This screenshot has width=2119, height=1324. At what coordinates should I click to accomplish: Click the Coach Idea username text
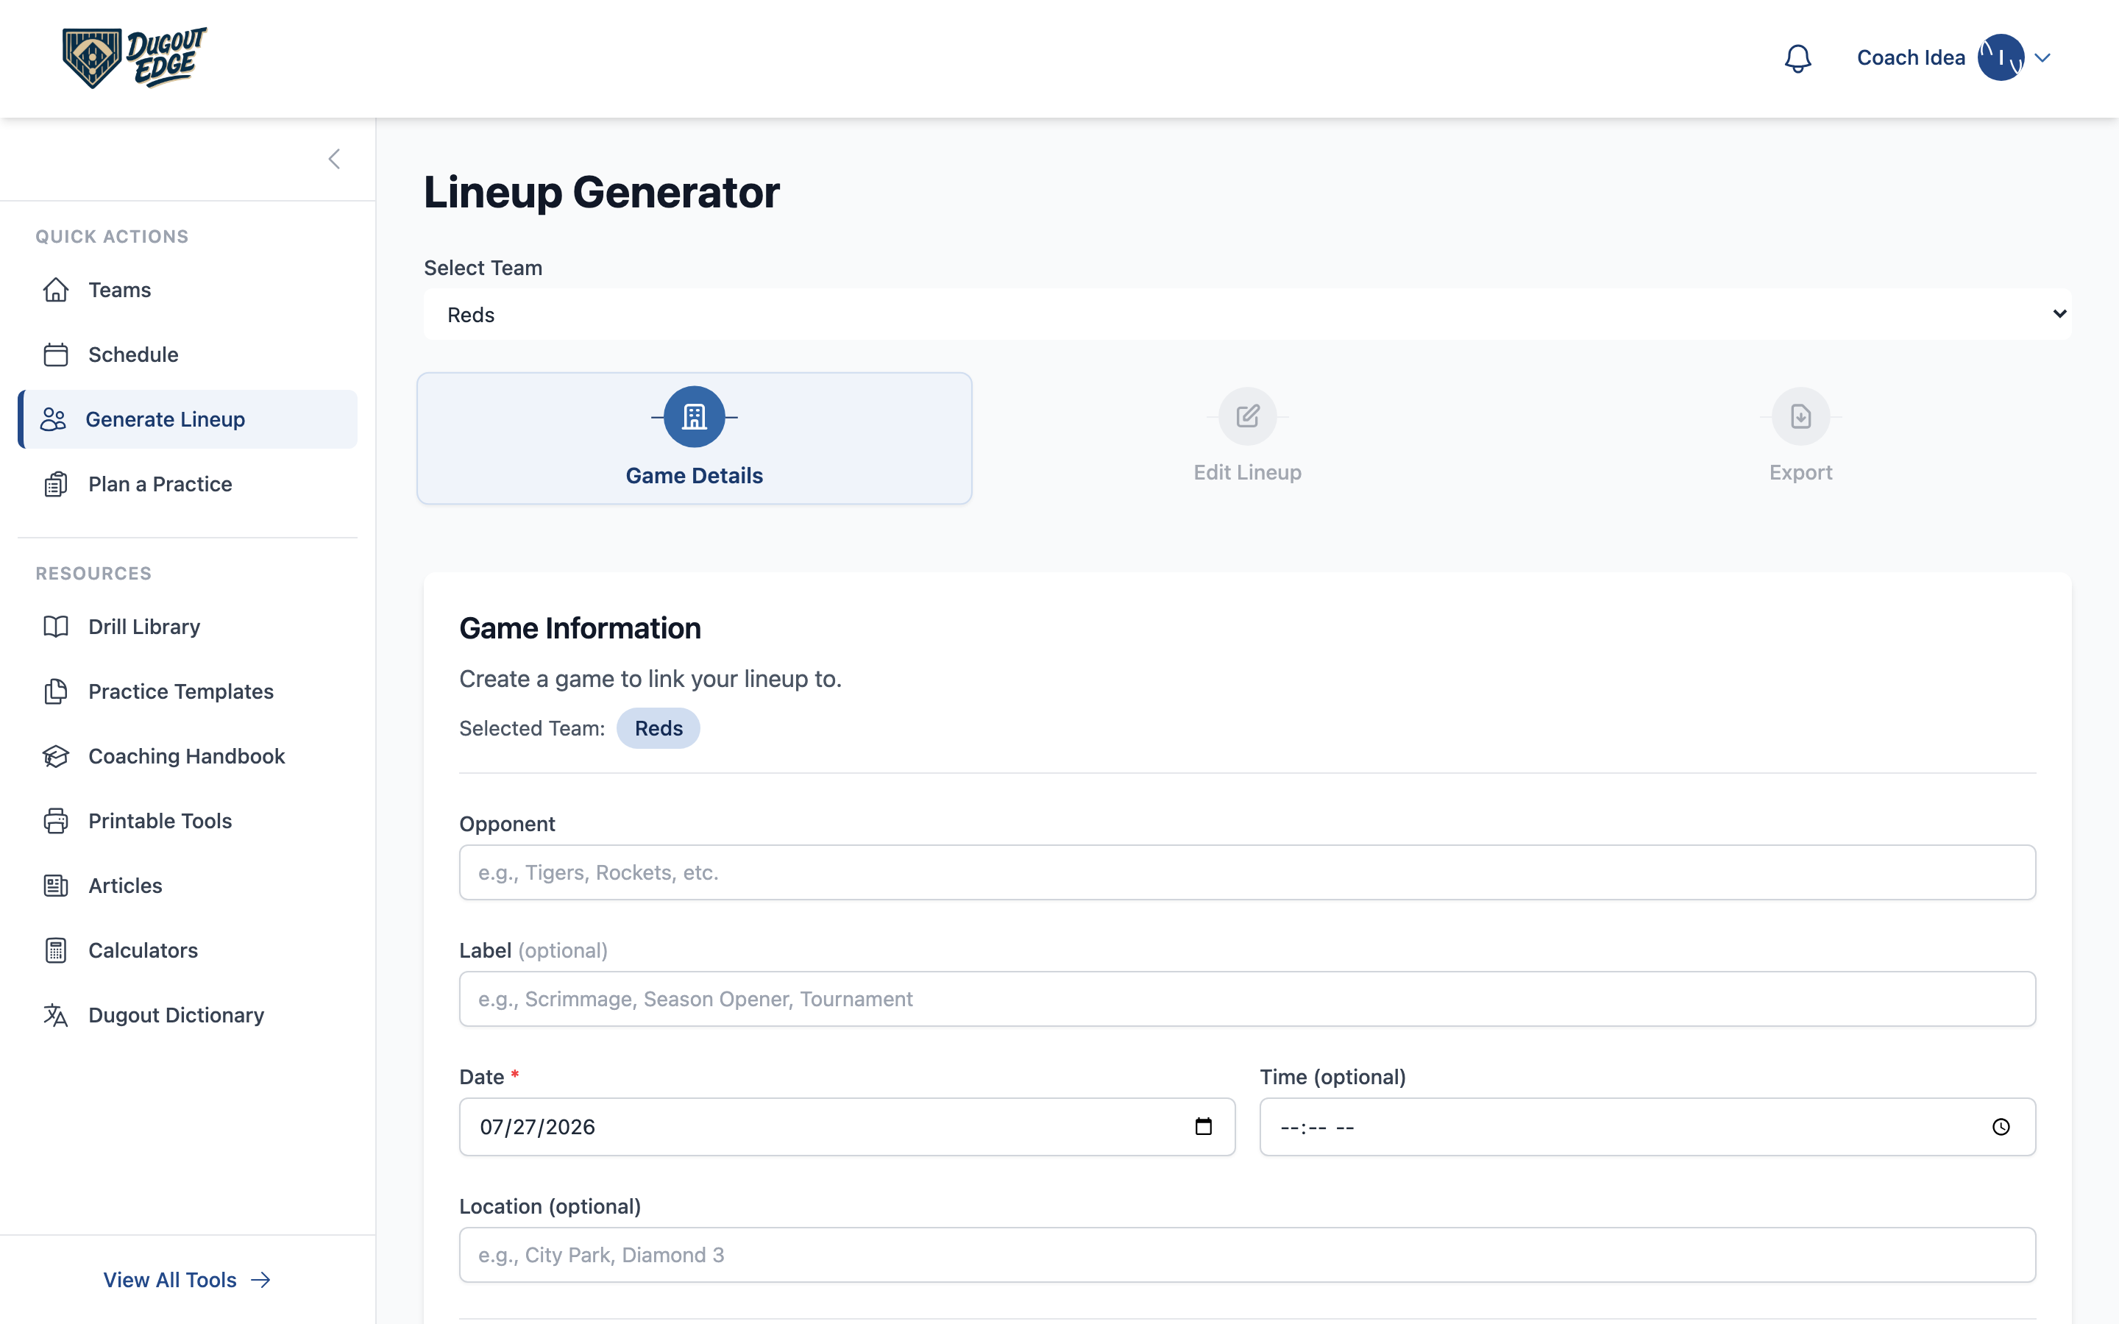tap(1911, 58)
